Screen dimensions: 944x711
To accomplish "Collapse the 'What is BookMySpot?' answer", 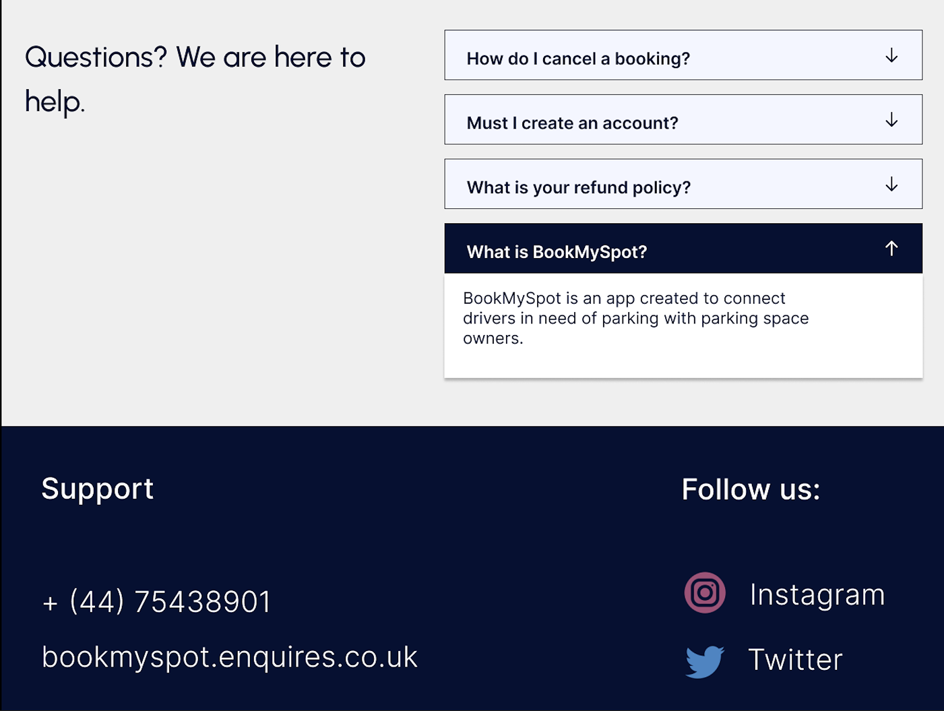I will coord(683,248).
